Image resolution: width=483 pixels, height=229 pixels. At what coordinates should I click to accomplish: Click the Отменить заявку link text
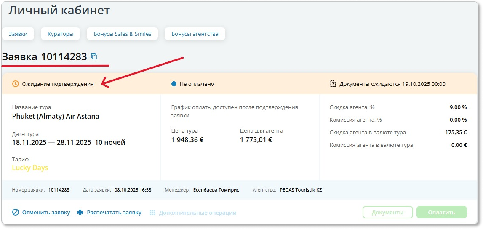46,213
